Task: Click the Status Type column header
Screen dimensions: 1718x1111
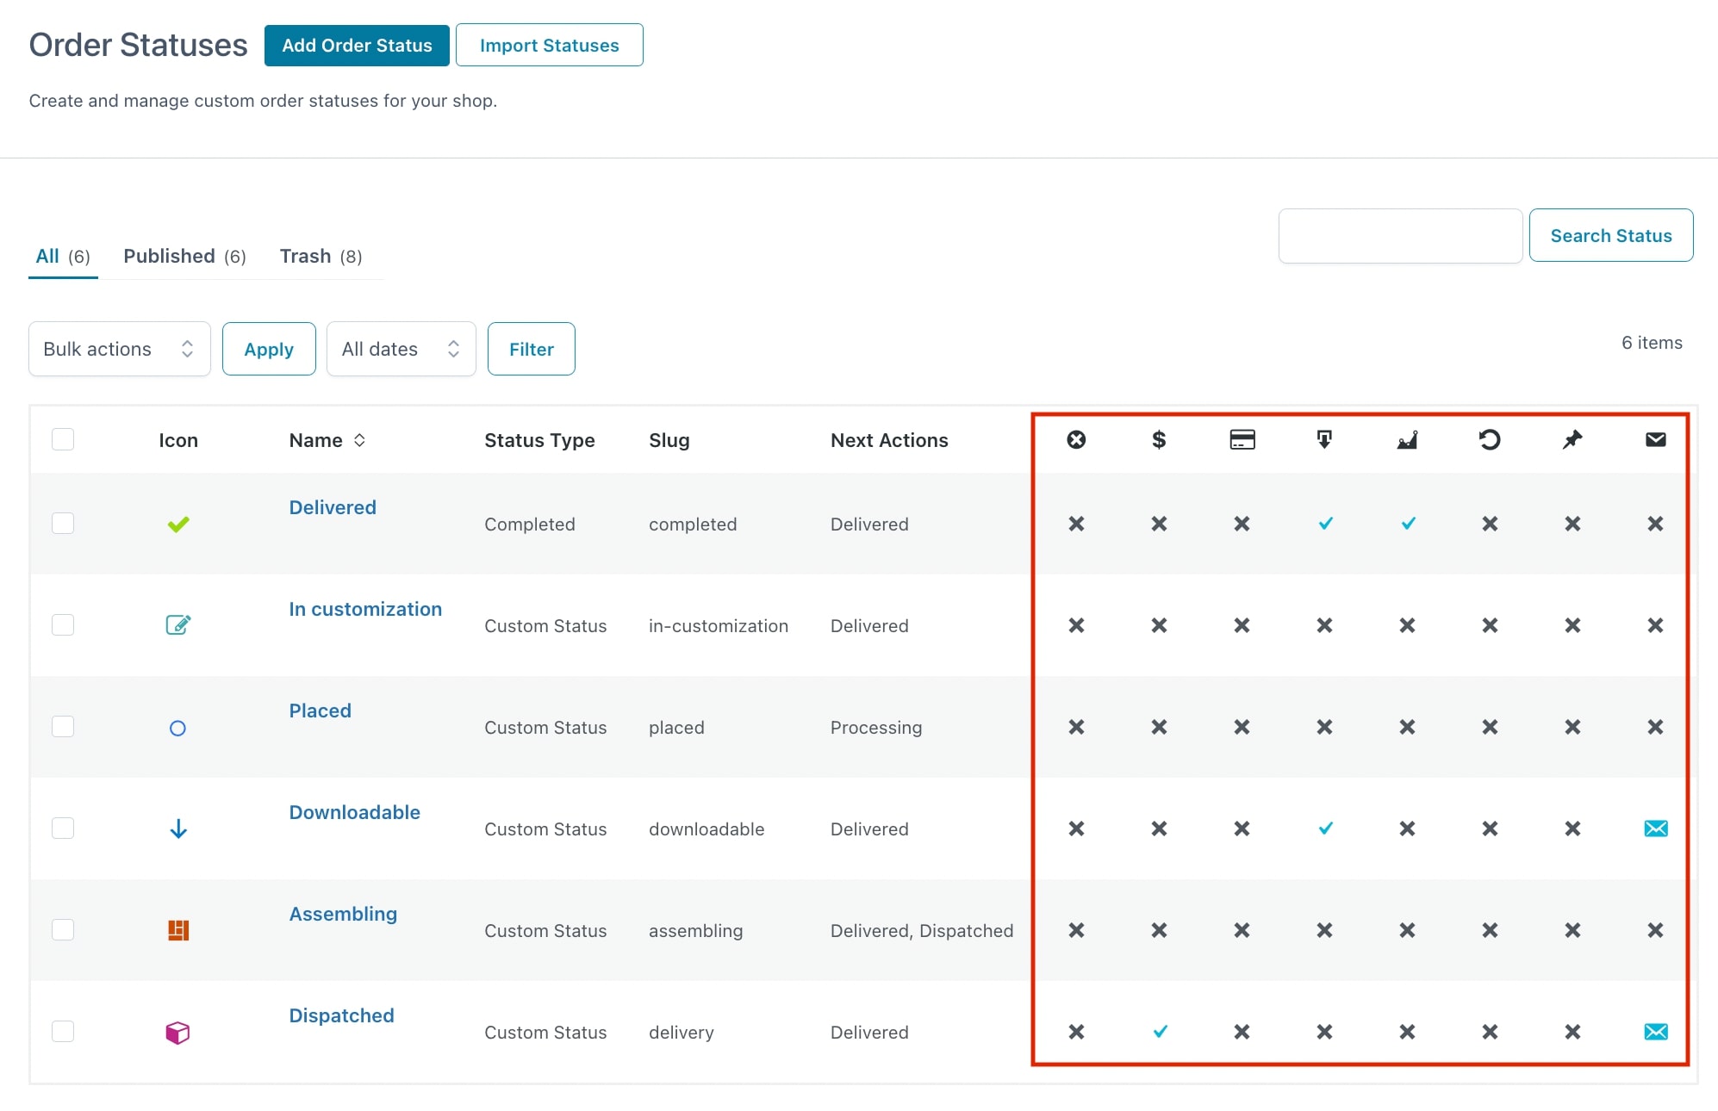Action: pyautogui.click(x=539, y=440)
